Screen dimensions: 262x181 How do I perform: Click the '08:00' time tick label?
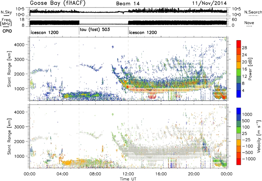tap(95, 174)
